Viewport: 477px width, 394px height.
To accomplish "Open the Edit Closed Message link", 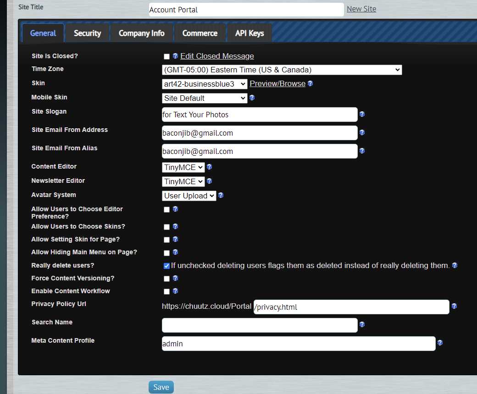I will 217,56.
